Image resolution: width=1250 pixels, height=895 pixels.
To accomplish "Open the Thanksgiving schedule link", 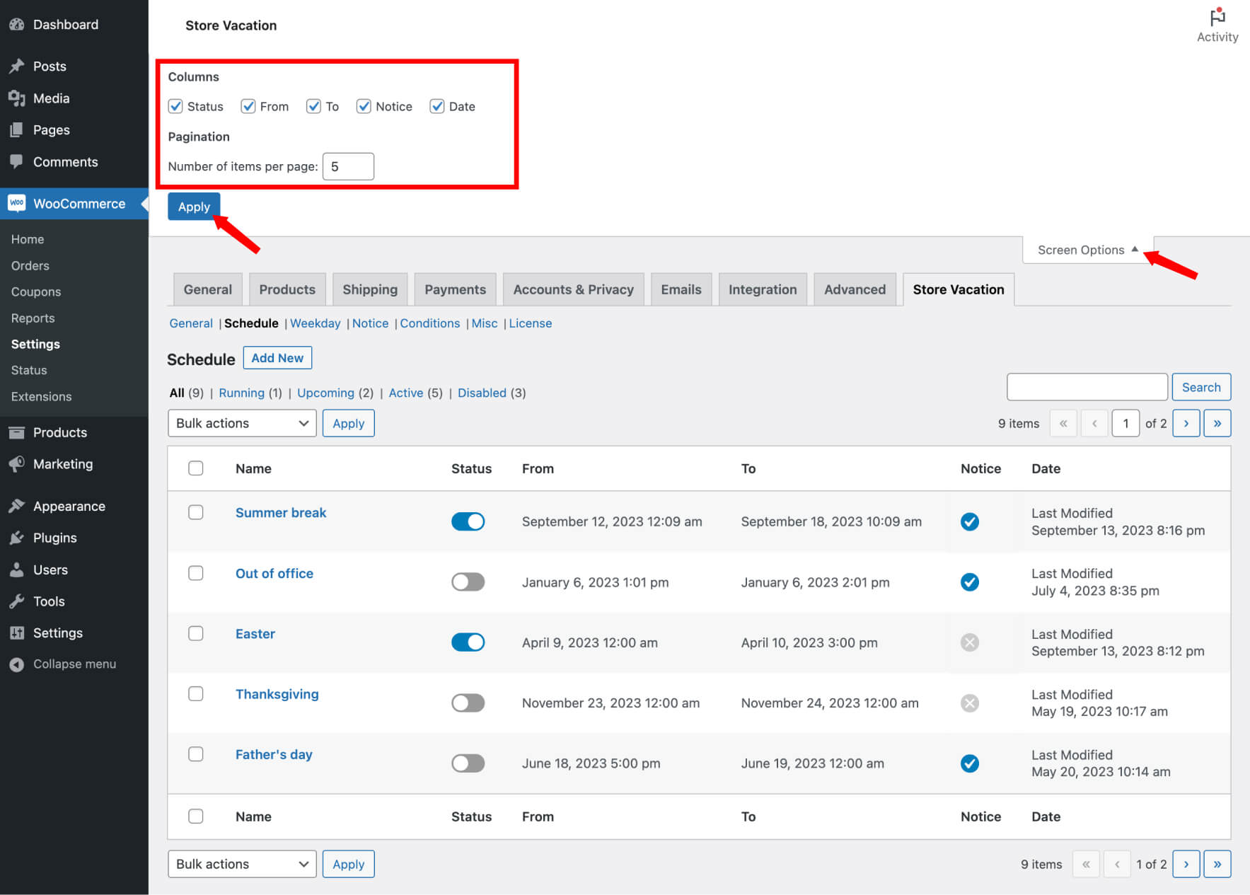I will tap(277, 694).
